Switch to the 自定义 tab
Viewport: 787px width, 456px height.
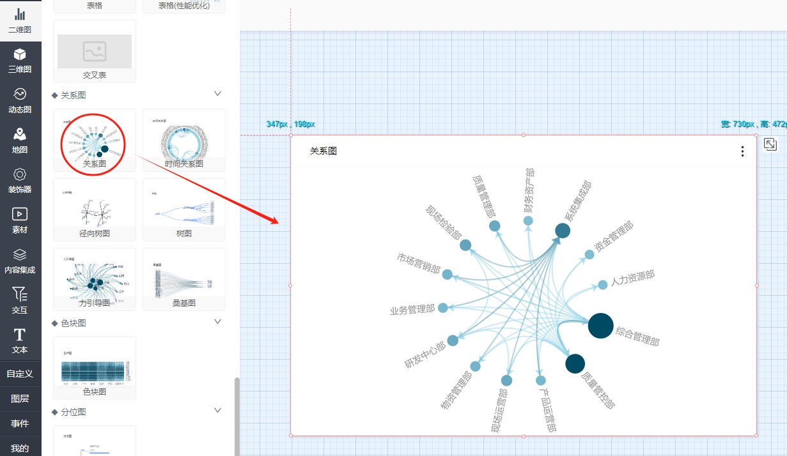(x=20, y=374)
